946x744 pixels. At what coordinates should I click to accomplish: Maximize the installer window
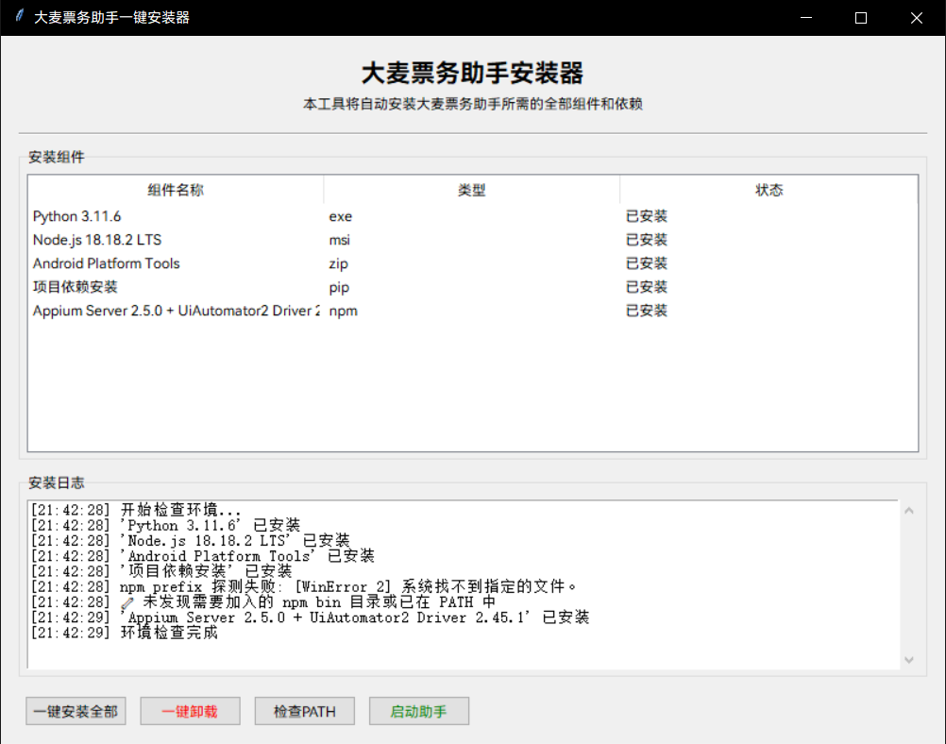860,18
